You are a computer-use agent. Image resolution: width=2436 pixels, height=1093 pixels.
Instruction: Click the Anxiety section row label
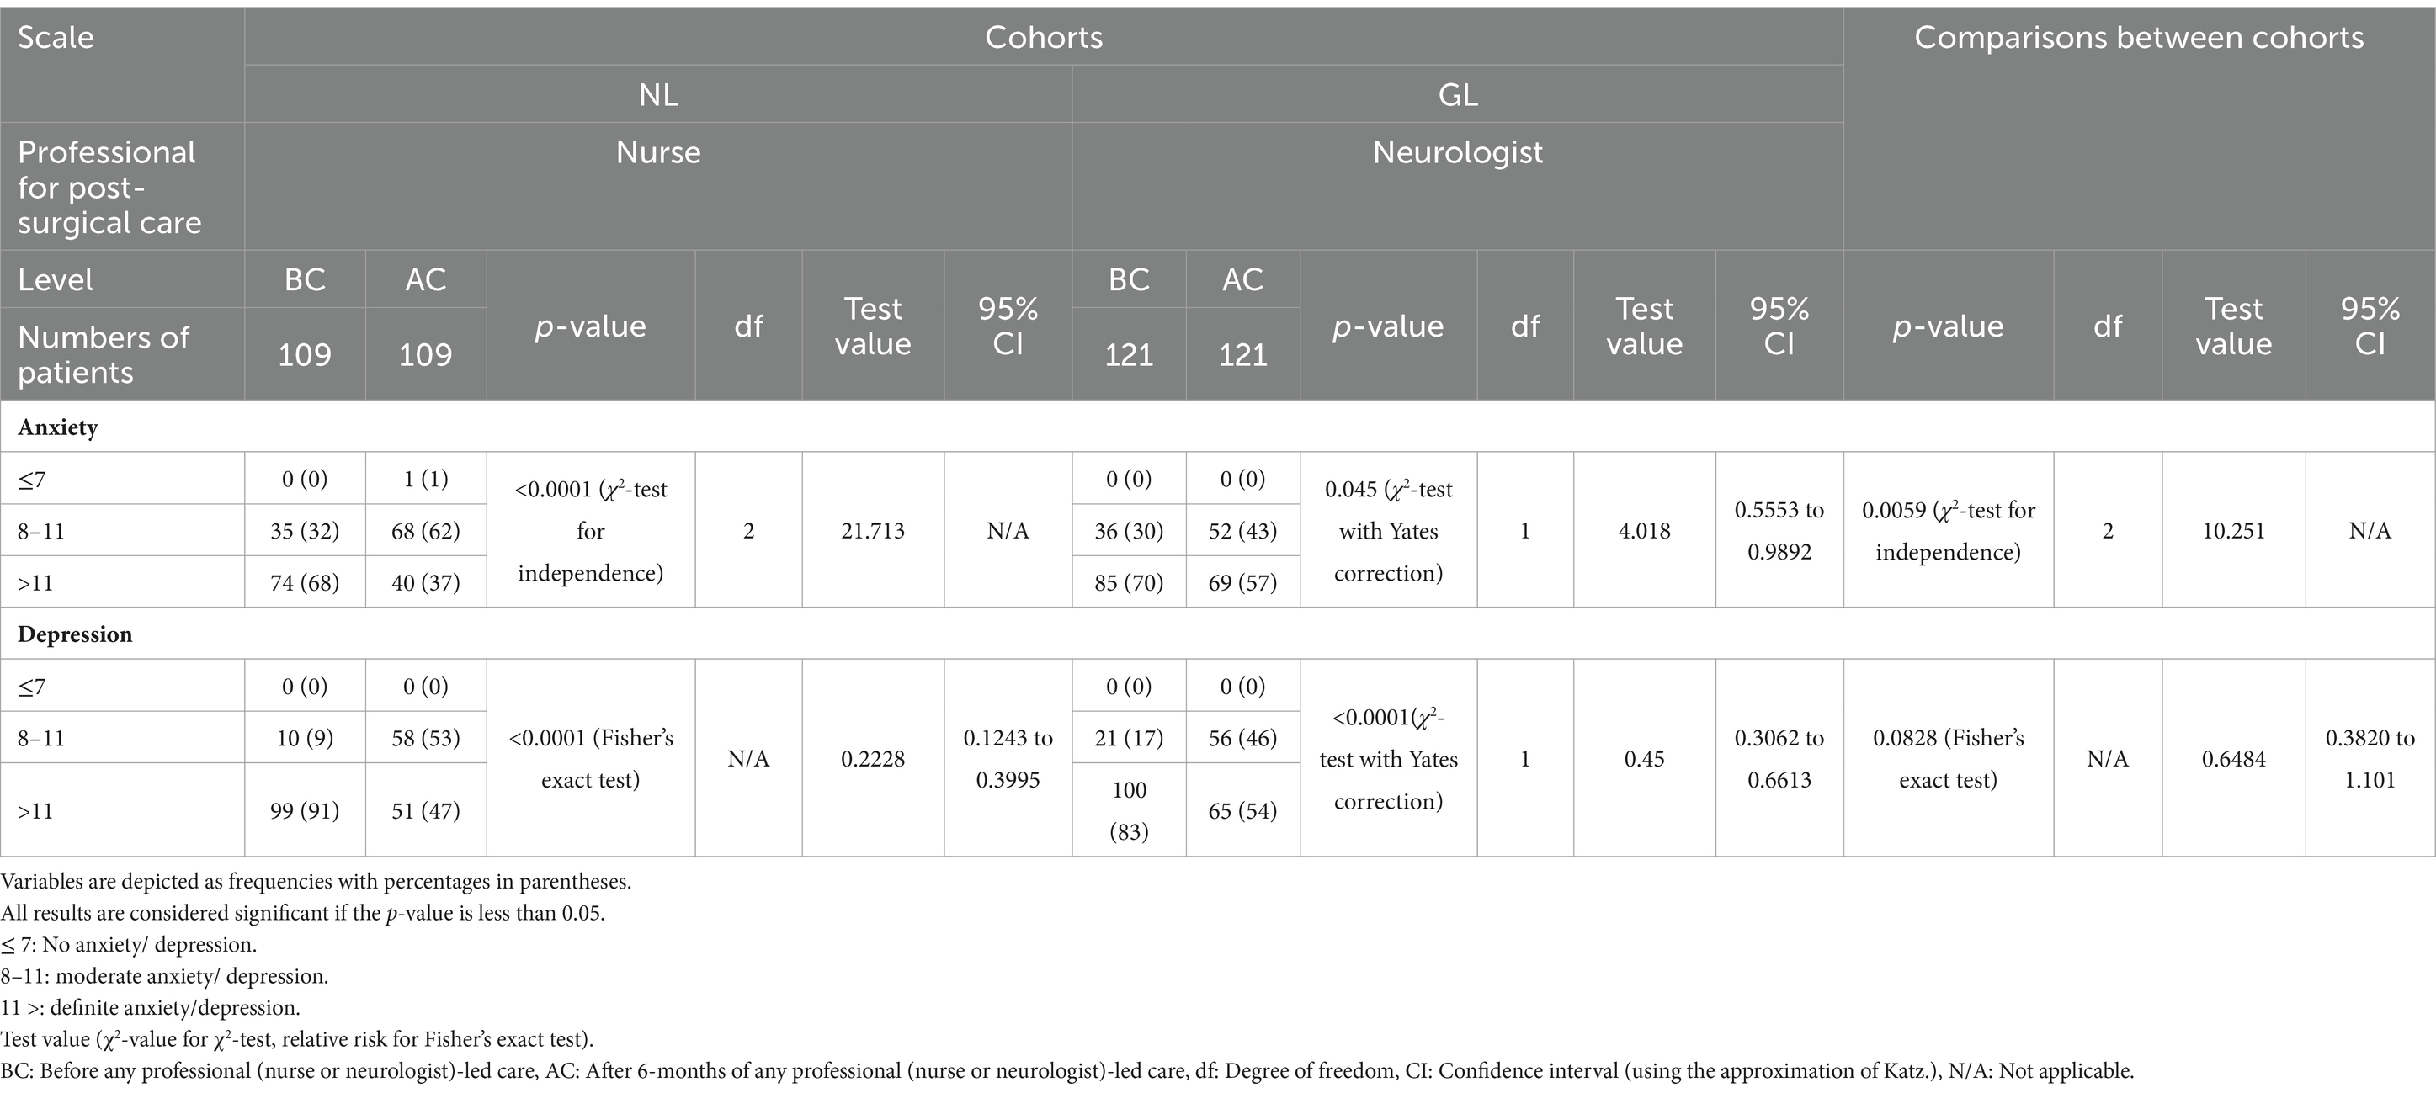[58, 427]
